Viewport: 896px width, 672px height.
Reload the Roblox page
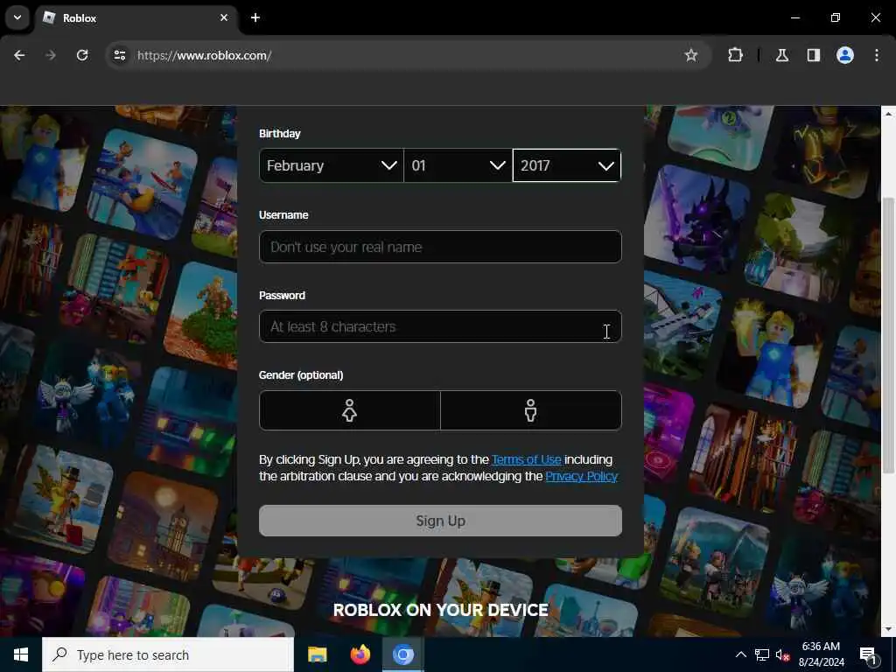coord(82,55)
